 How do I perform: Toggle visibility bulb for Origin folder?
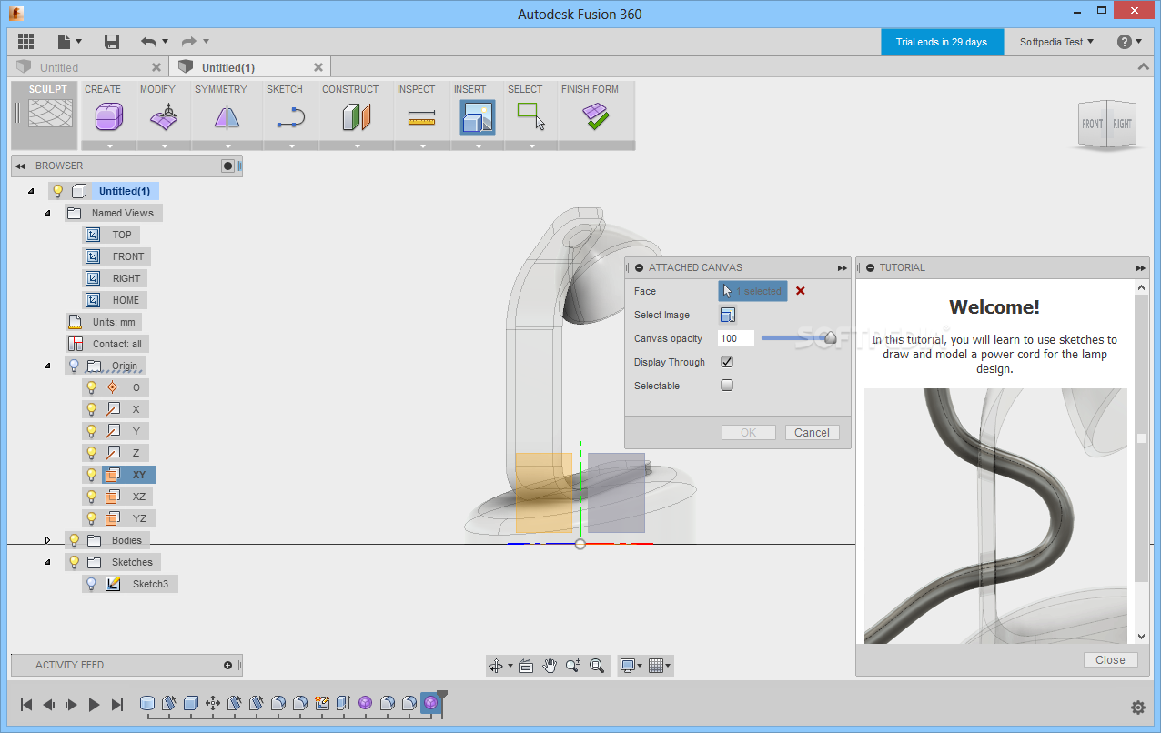[x=74, y=366]
